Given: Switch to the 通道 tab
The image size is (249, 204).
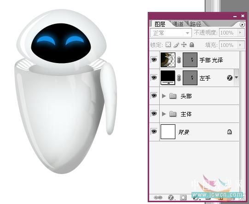Looking at the screenshot, I should [x=178, y=24].
